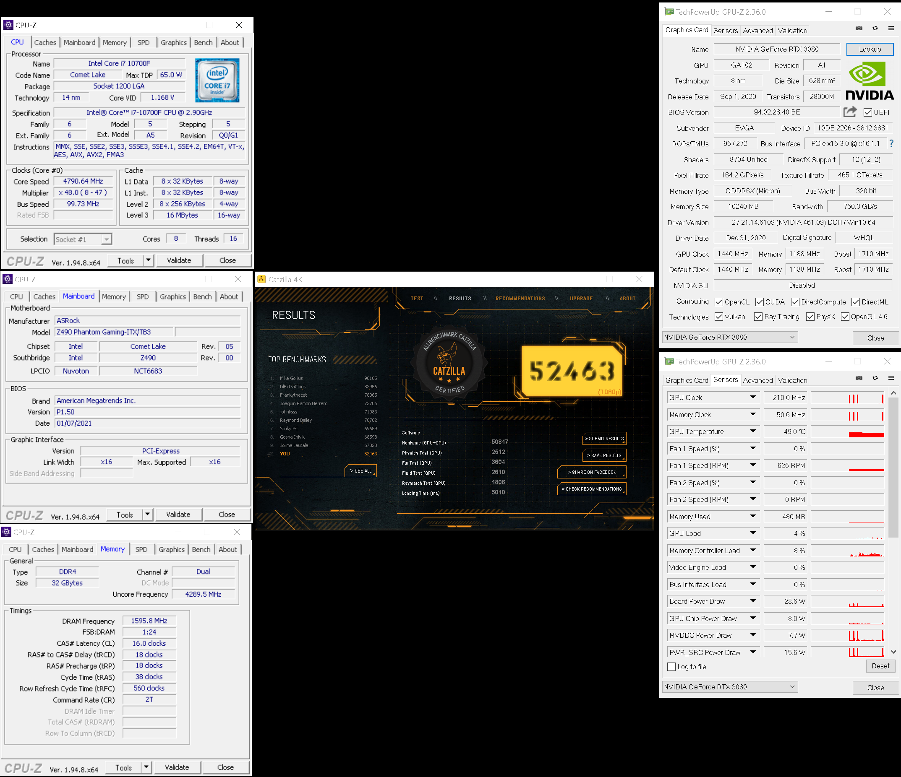Toggle the Vulkan checkbox
This screenshot has width=901, height=777.
click(719, 317)
